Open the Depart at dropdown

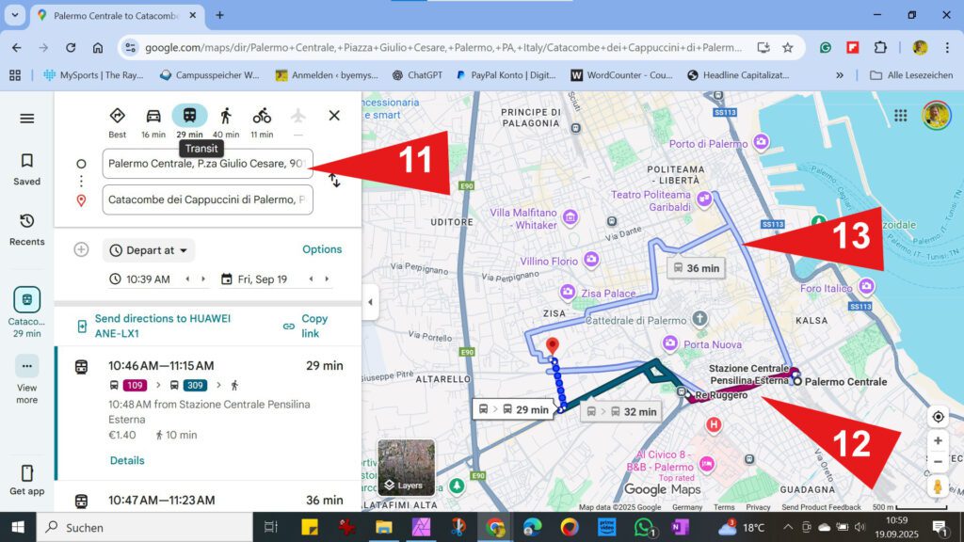click(149, 250)
